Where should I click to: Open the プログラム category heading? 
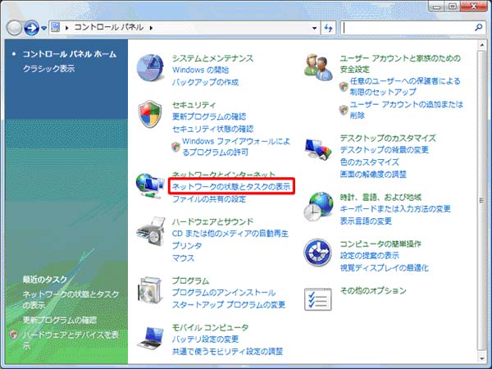(x=190, y=280)
